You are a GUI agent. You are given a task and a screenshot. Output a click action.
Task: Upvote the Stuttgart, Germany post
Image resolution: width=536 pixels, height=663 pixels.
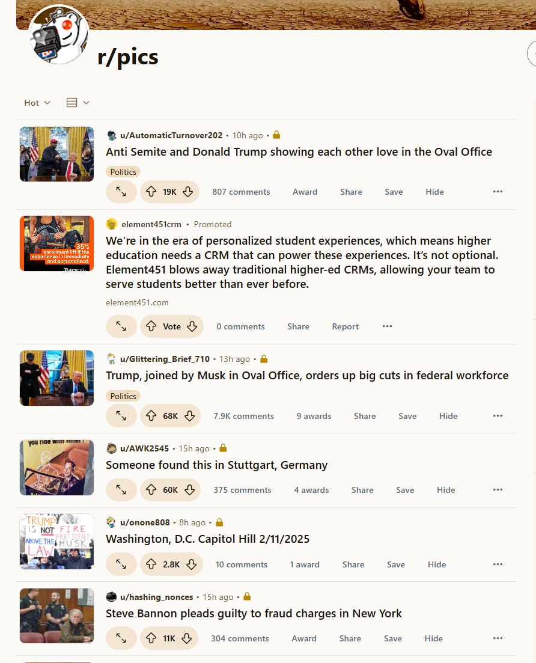coord(151,490)
